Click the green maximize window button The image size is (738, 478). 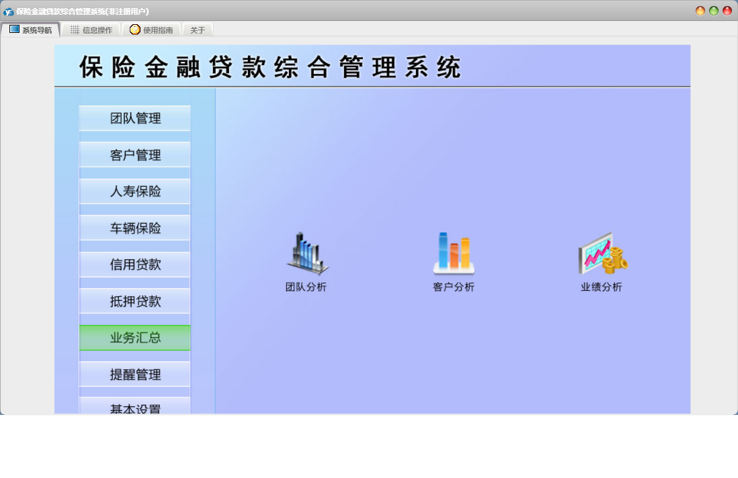pos(714,11)
